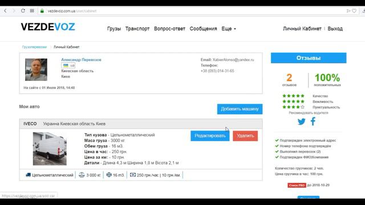Click the volume cube icon next to 16 m3
This screenshot has height=205, width=365.
pos(109,175)
